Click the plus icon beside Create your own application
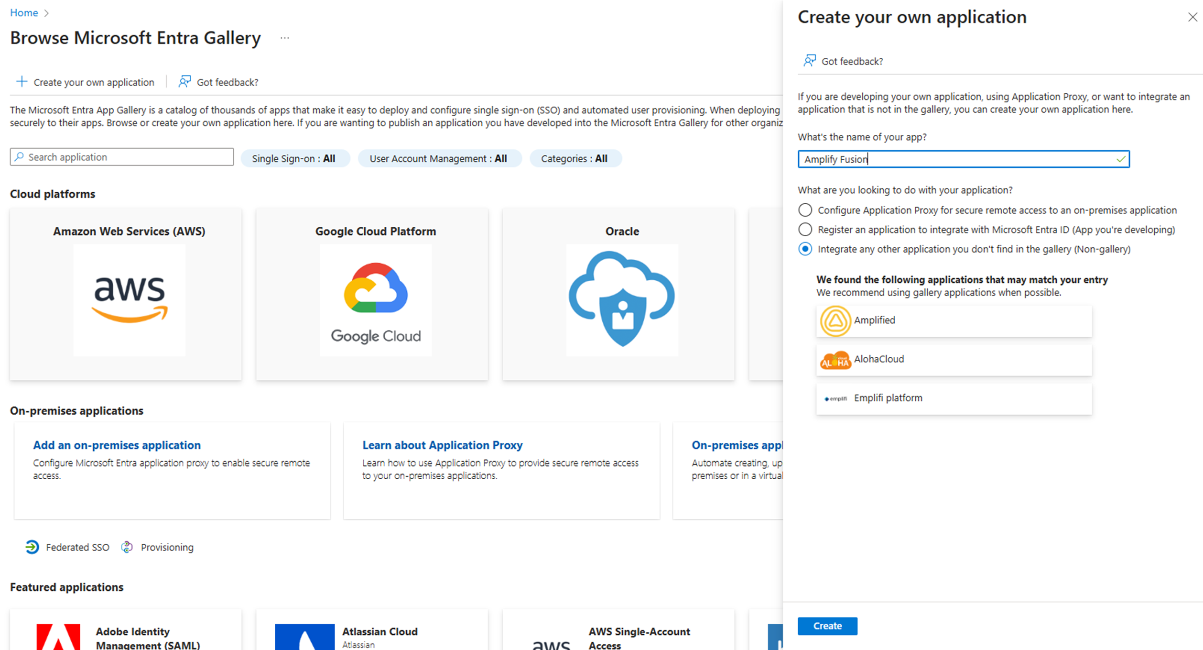1203x650 pixels. [22, 82]
